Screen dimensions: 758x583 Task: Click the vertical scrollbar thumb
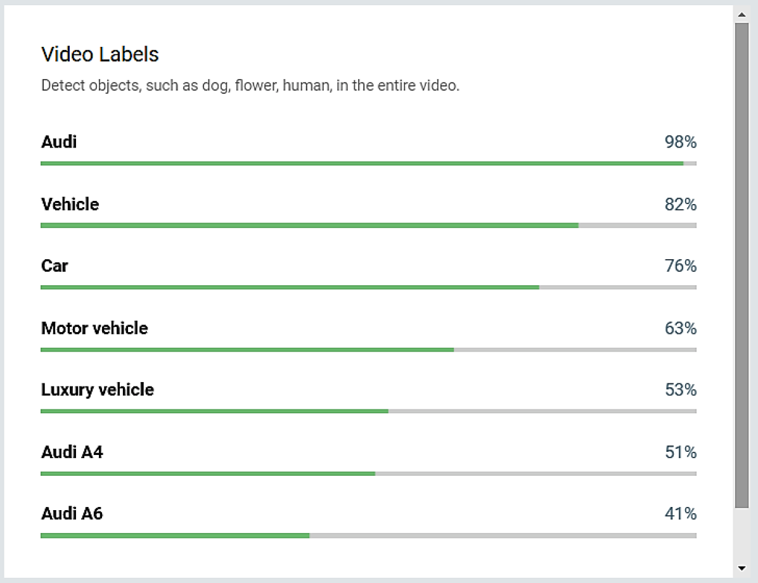point(742,265)
